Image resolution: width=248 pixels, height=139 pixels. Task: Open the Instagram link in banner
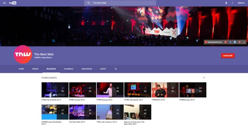[x=244, y=42]
